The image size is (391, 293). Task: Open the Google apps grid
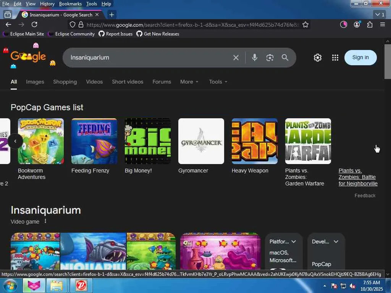coord(335,58)
